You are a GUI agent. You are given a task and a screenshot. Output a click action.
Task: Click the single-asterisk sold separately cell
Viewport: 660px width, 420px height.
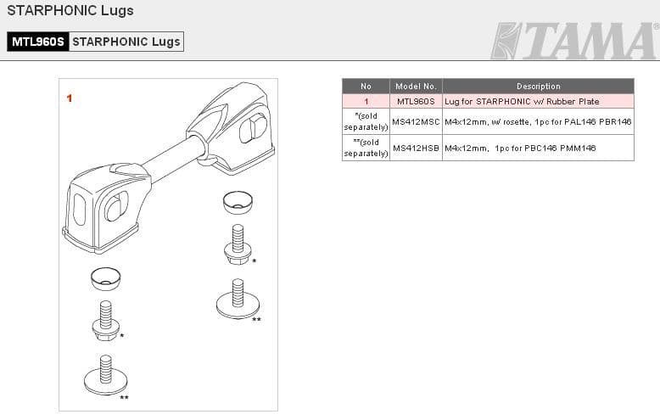pos(366,121)
